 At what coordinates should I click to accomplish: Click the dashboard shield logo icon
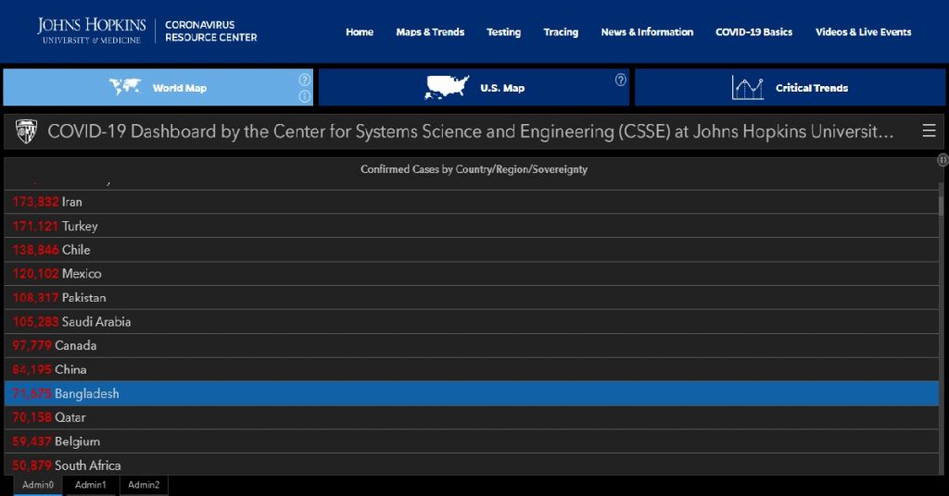pos(26,132)
